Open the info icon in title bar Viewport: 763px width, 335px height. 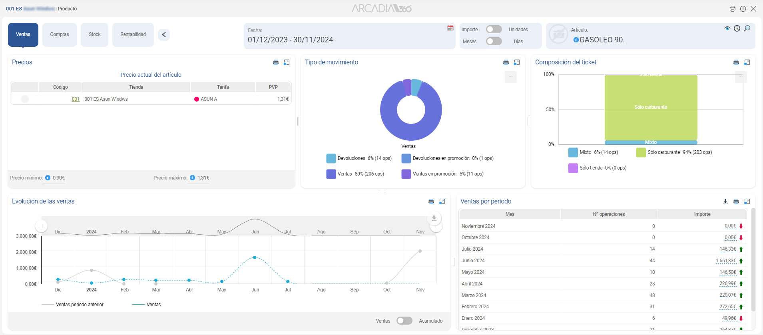(743, 9)
